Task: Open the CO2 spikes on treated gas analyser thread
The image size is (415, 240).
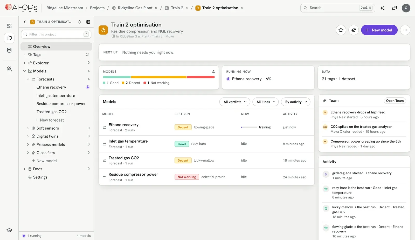Action: 364,129
